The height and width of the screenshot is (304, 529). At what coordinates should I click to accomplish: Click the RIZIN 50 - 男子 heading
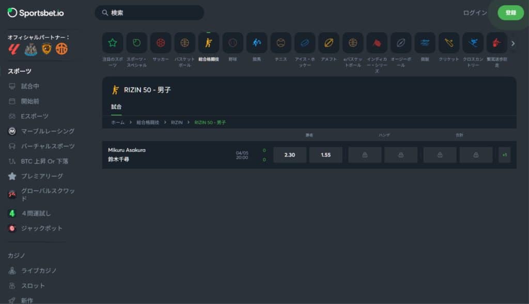click(x=147, y=90)
